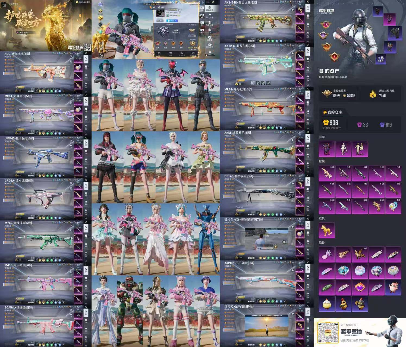Click the yellow shirt icon next to 906
Viewport: 406px width, 347px height.
[x=326, y=123]
